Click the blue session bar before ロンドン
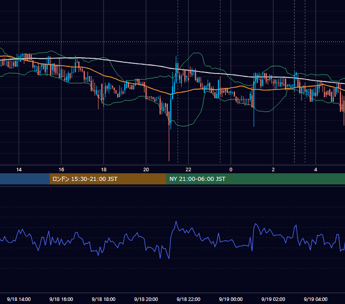 [25, 179]
